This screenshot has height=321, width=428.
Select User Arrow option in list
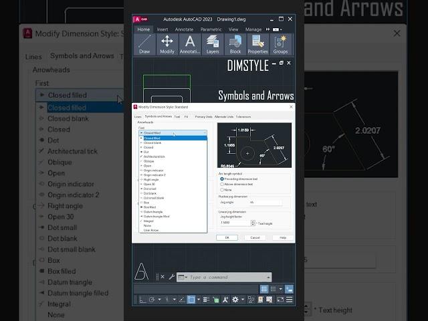pyautogui.click(x=151, y=230)
